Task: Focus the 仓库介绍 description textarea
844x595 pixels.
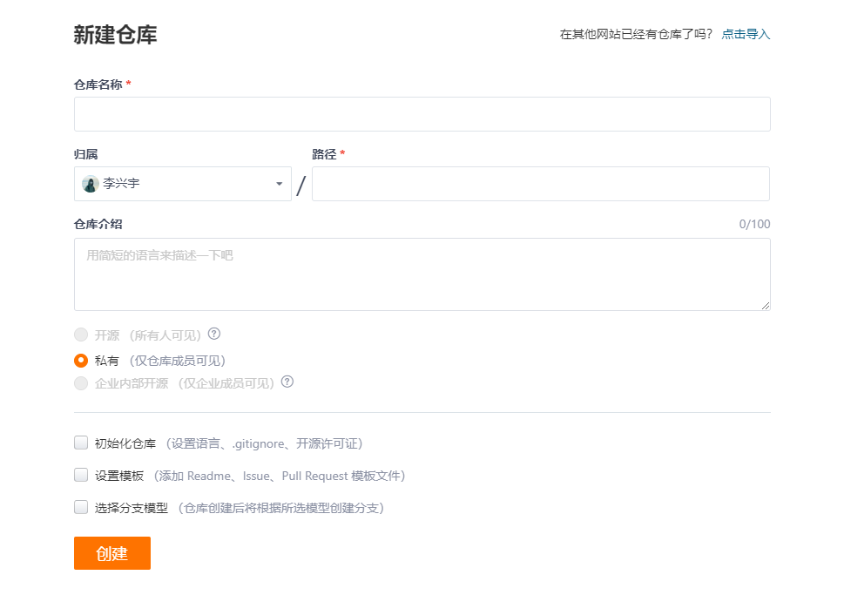Action: [x=422, y=274]
